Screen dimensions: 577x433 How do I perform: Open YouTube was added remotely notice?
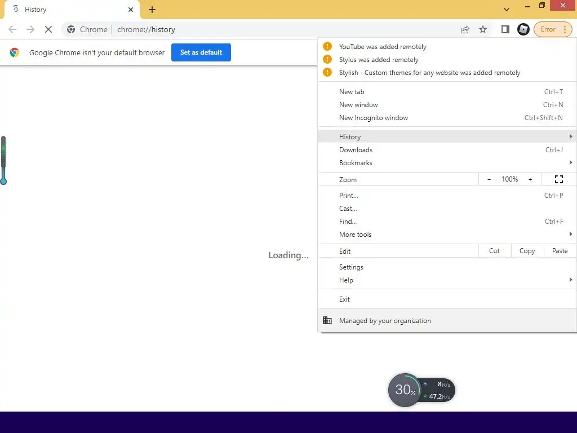tap(447, 47)
